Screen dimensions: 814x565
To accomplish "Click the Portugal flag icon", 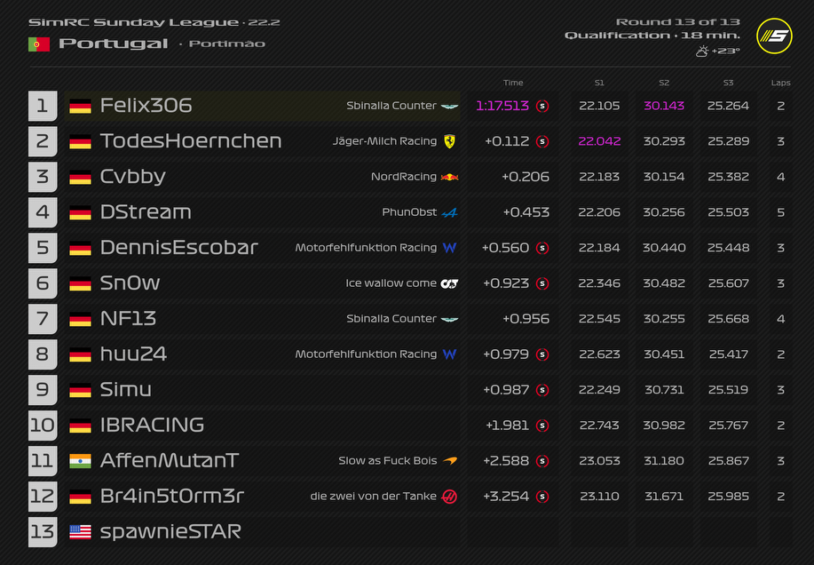I will pos(39,44).
